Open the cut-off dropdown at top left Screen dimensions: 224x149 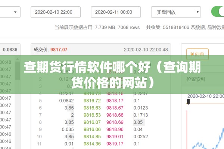[x=10, y=12]
